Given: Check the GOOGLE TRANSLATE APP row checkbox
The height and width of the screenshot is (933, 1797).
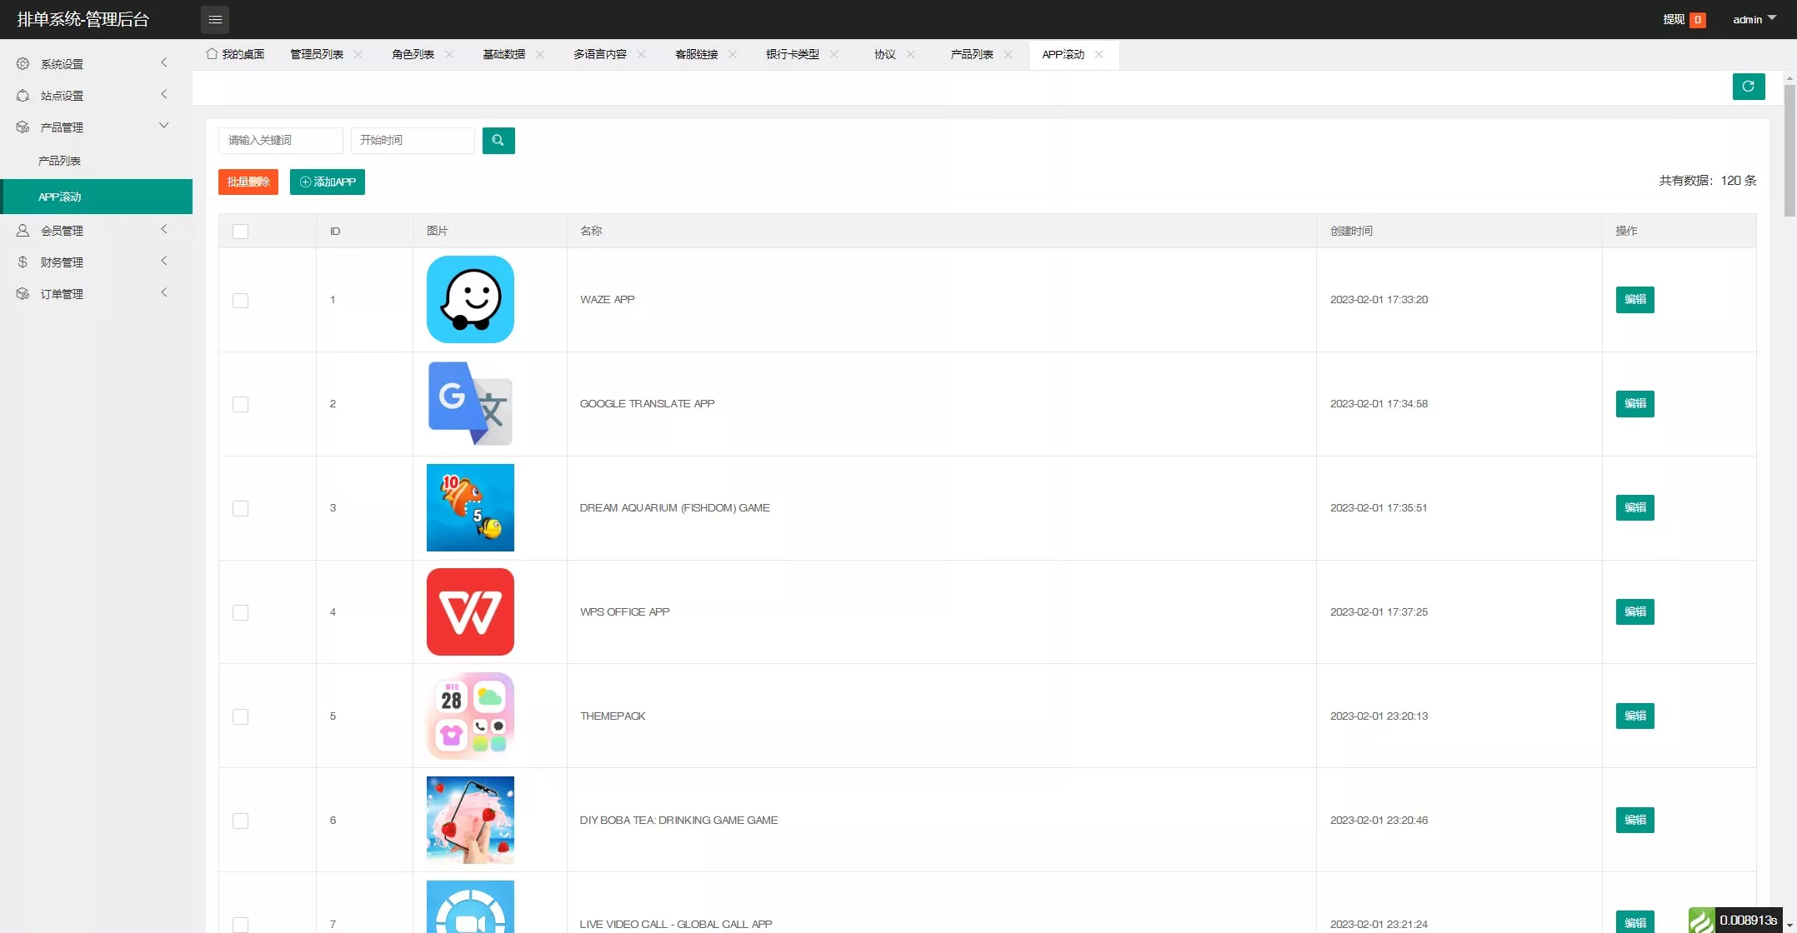Looking at the screenshot, I should pos(240,405).
